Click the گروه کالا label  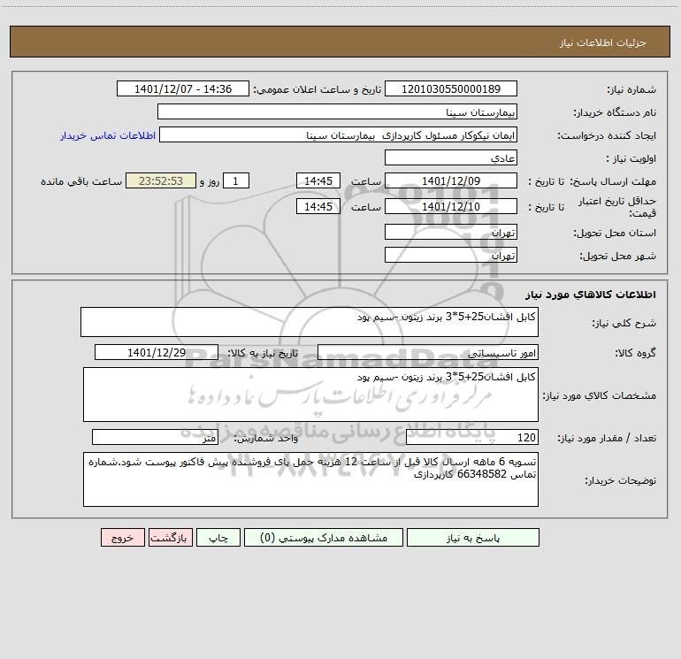click(x=635, y=353)
